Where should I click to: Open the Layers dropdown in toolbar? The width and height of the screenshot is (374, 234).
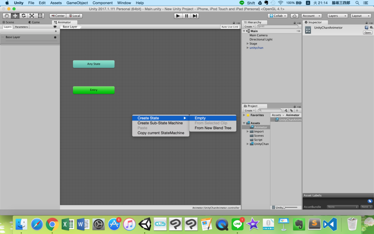pos(337,16)
